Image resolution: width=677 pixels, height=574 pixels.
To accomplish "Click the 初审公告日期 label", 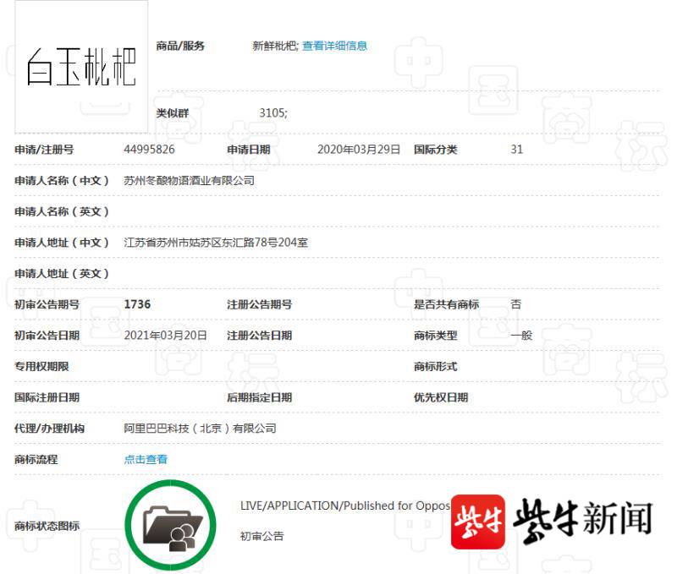I will pos(47,335).
